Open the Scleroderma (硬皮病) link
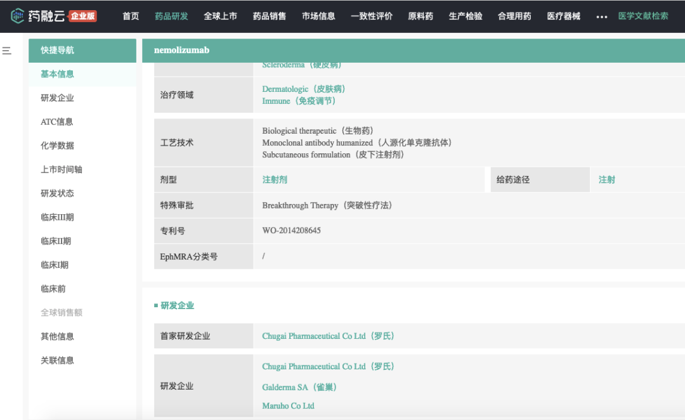Viewport: 685px width, 420px height. click(x=301, y=65)
